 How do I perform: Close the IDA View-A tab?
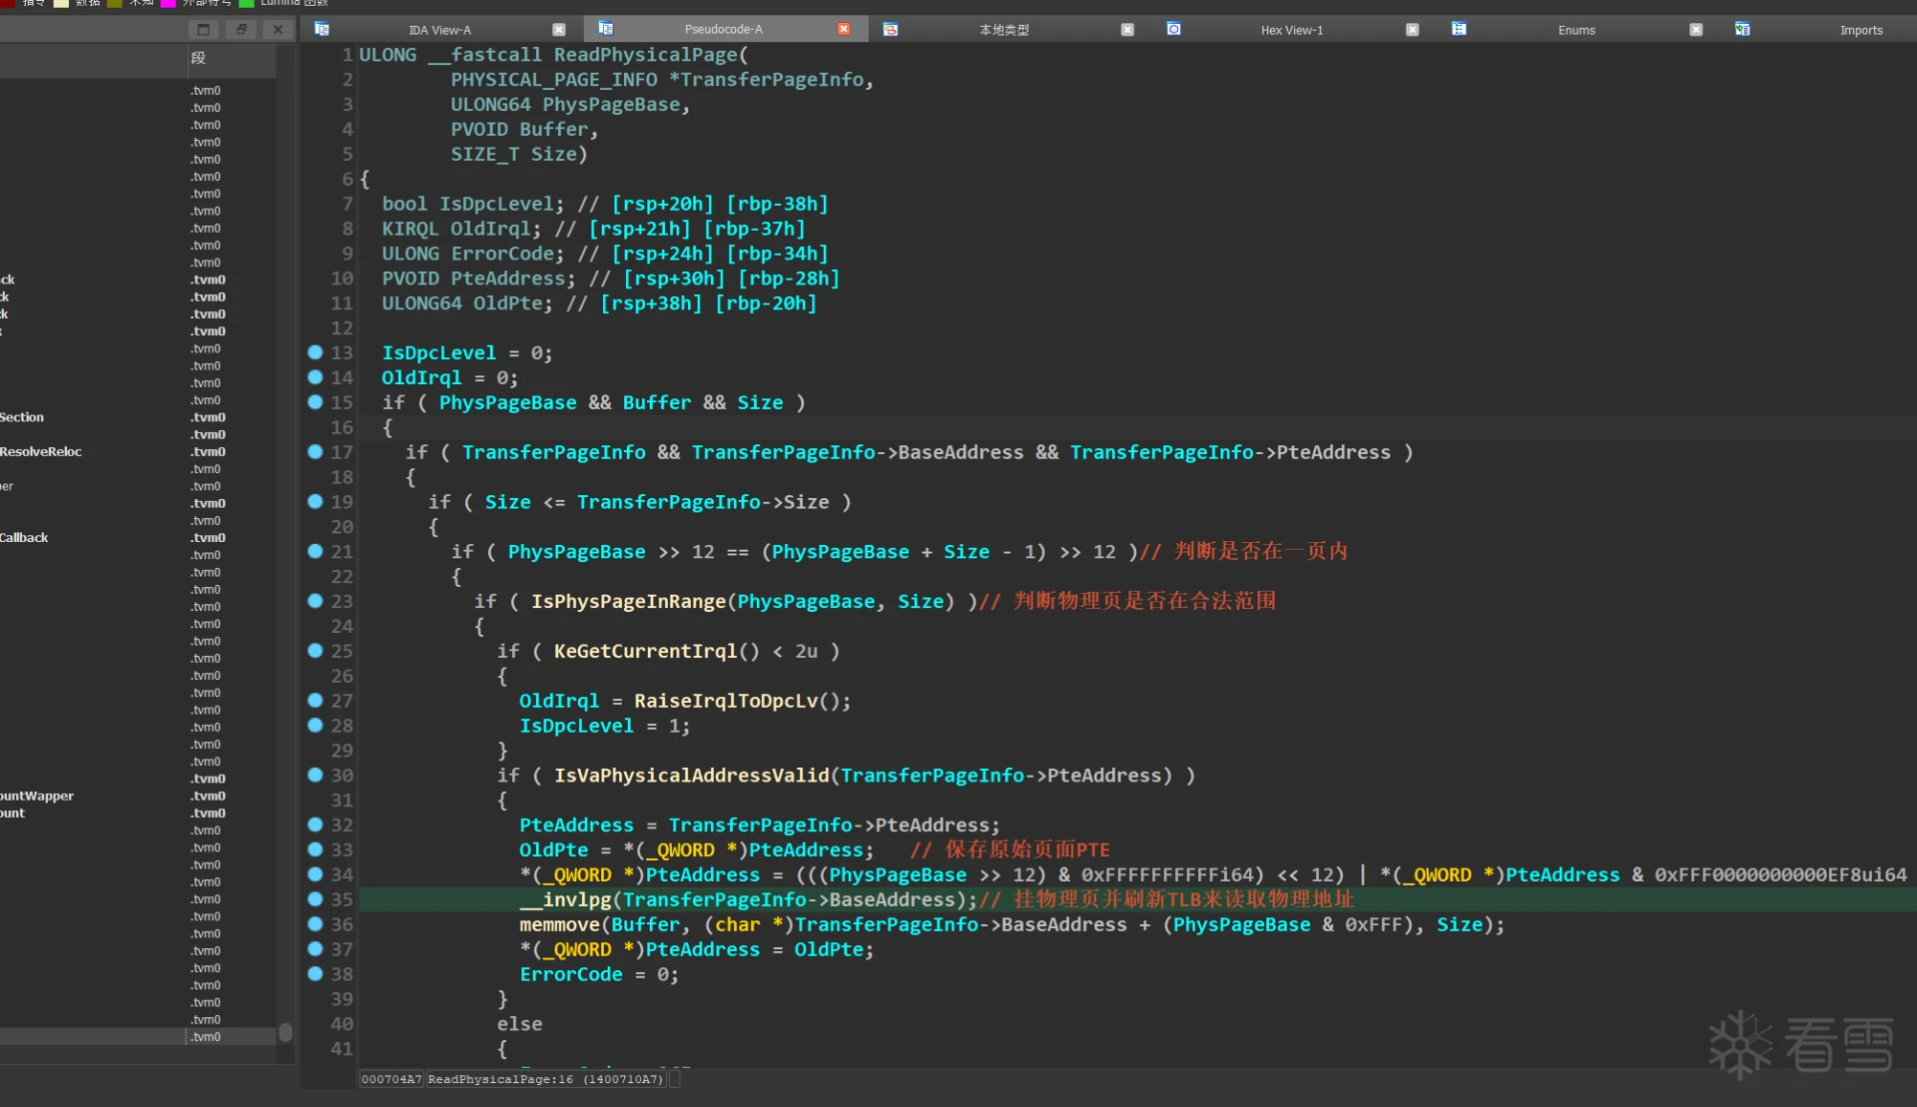[x=559, y=29]
